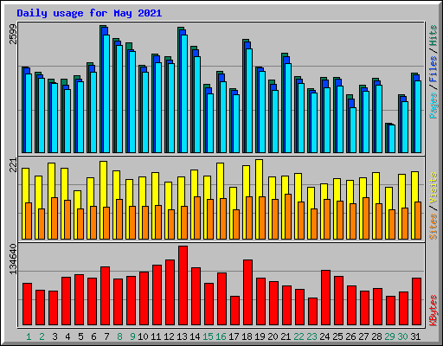Select the orange Sites bar for day 3
This screenshot has height=346, width=443.
55,218
